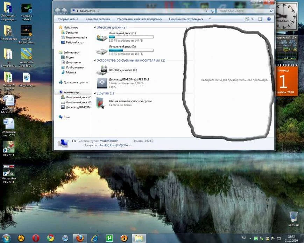Open Explorer help question mark icon

pos(269,19)
